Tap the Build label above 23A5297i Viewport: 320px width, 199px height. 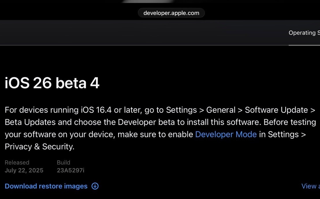63,162
